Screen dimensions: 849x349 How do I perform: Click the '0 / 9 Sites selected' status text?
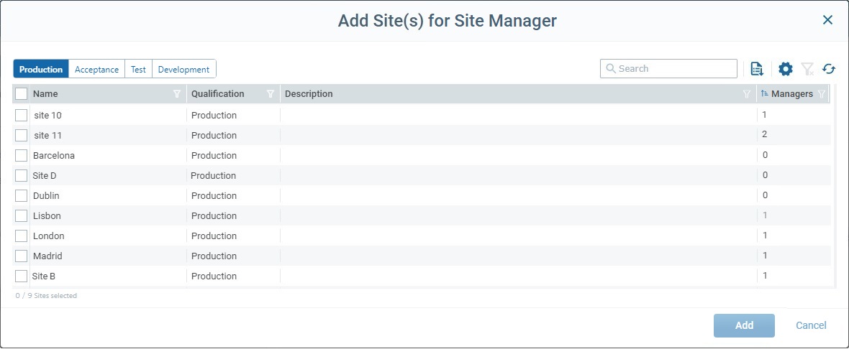(46, 296)
